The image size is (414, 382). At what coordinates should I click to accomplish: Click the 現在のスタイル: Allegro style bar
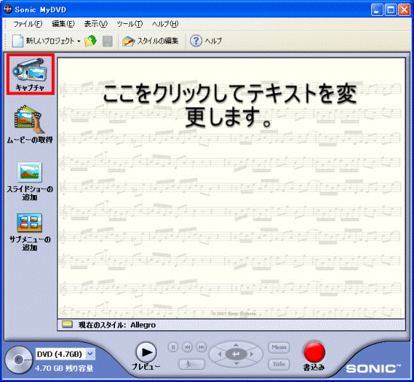pos(231,325)
